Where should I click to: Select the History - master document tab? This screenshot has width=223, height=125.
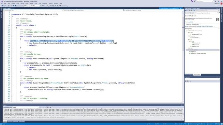point(7,8)
